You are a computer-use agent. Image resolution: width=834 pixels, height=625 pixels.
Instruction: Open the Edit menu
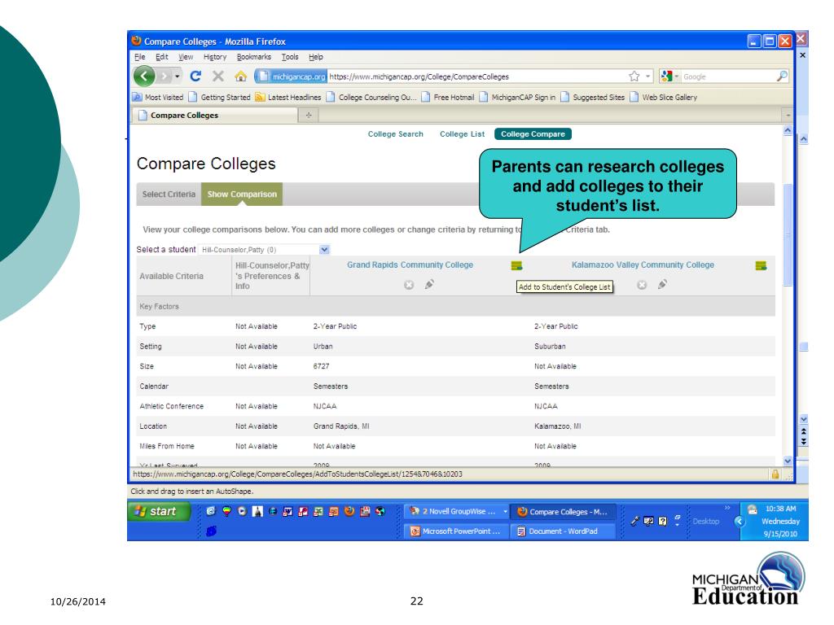162,57
